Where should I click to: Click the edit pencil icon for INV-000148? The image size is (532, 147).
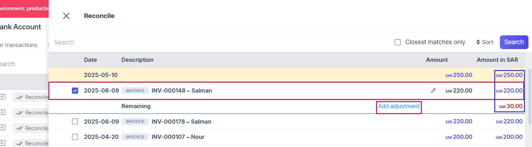(x=433, y=90)
